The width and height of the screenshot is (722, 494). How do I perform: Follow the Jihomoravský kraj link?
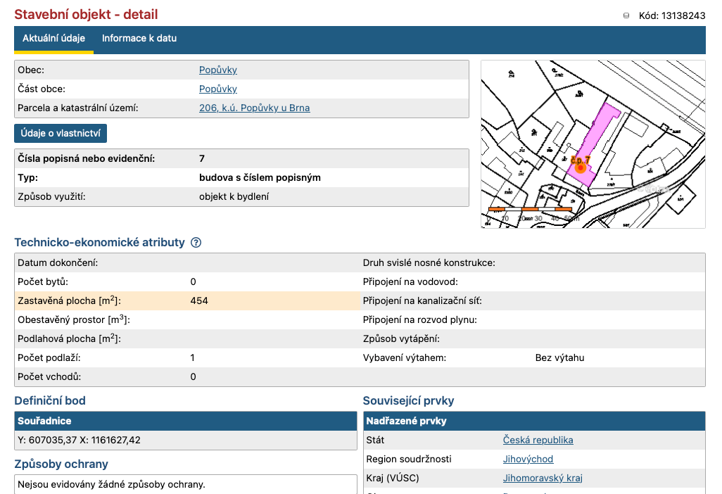pyautogui.click(x=543, y=478)
